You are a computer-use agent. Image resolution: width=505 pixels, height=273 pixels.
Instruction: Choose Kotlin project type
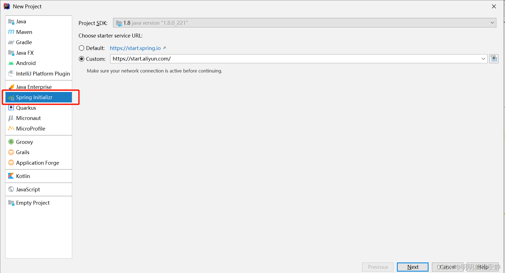click(x=39, y=176)
